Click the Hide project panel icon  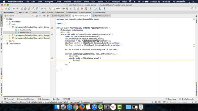click(x=48, y=16)
